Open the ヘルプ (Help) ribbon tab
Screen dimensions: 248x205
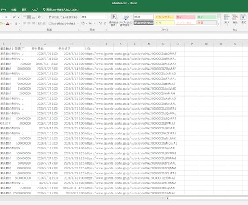(x=35, y=10)
